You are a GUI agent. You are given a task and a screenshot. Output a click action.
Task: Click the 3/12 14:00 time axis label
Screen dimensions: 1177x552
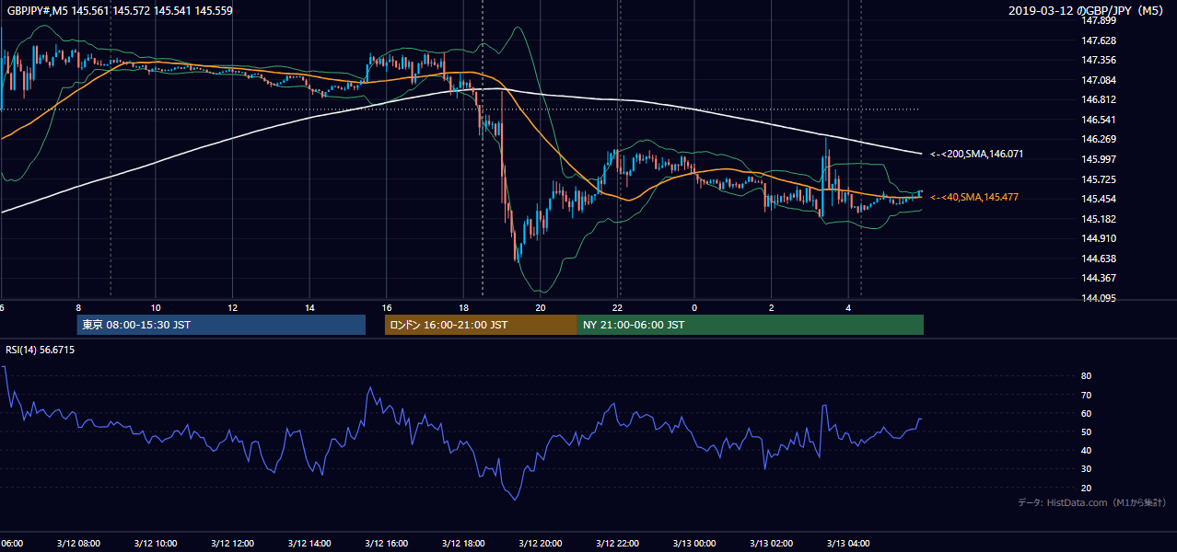pyautogui.click(x=309, y=544)
